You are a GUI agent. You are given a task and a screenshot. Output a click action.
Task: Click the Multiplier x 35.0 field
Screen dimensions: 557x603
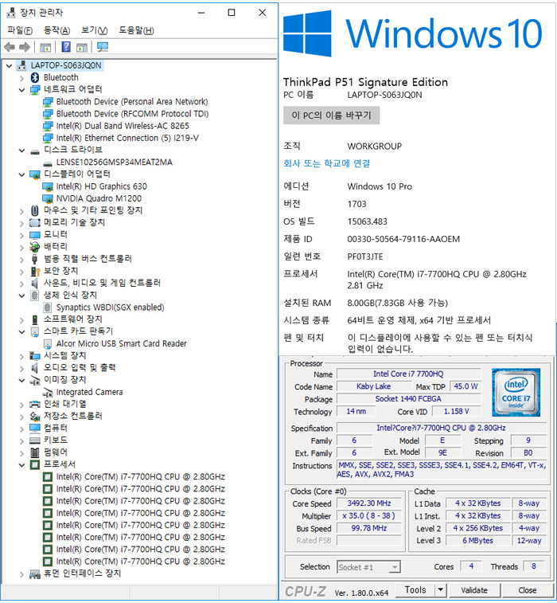pyautogui.click(x=368, y=515)
